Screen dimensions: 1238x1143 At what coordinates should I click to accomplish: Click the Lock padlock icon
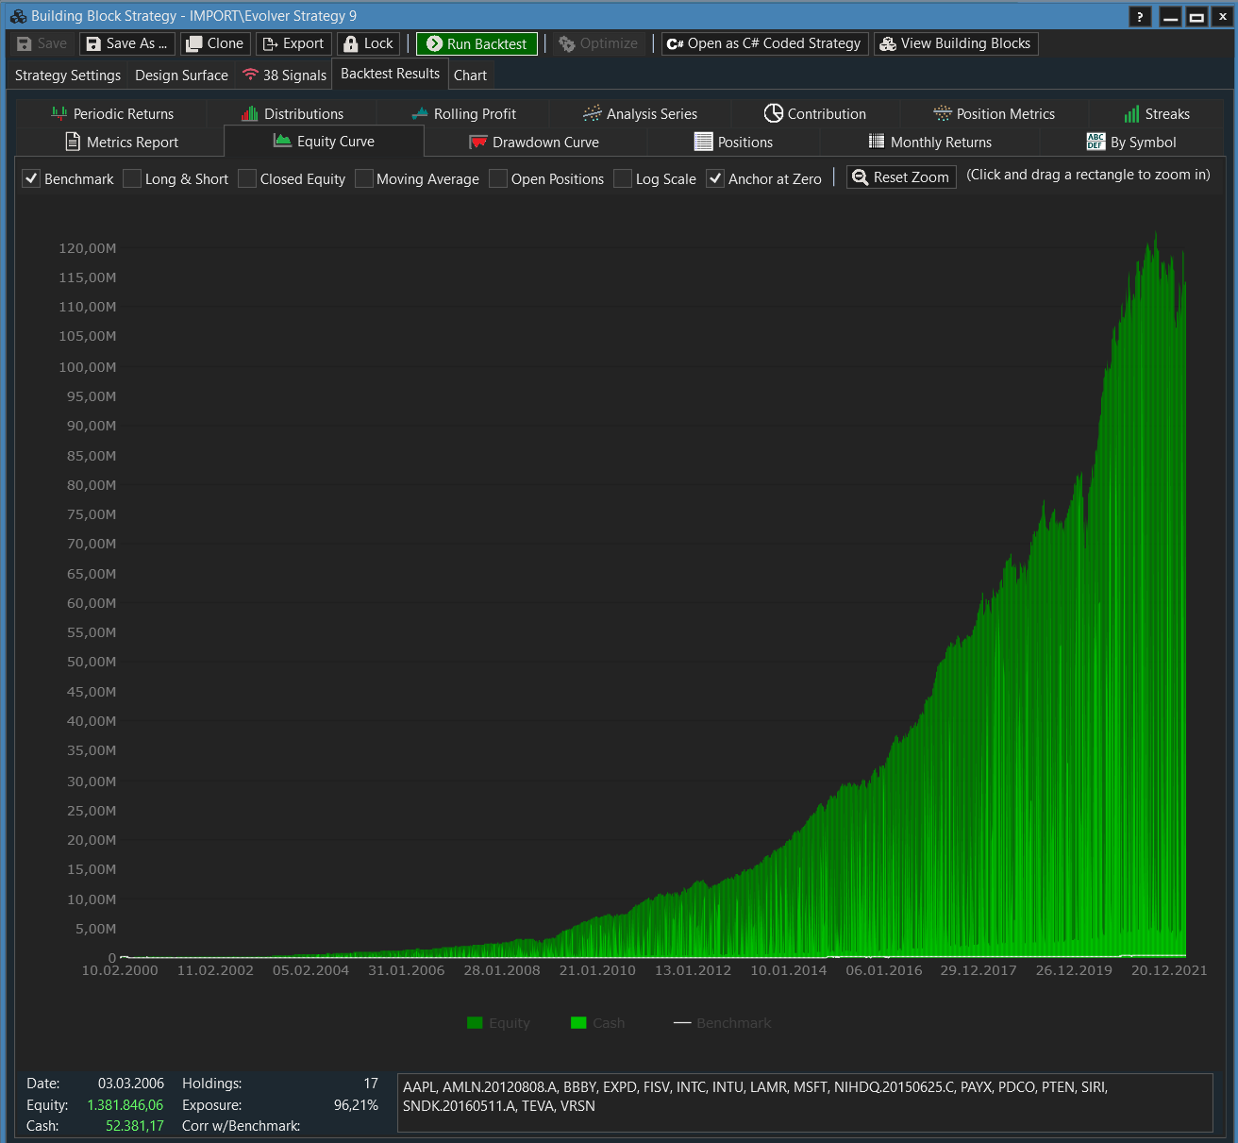tap(351, 43)
